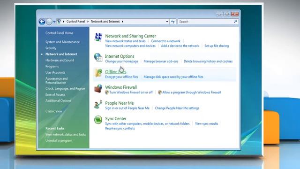Open Network and Sharing Center heading
The height and width of the screenshot is (169, 300).
coord(130,36)
